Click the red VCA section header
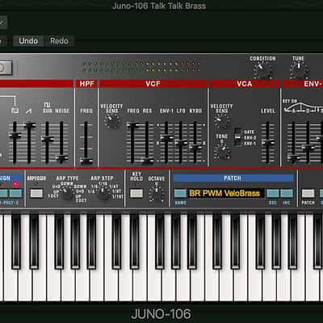 (245, 84)
